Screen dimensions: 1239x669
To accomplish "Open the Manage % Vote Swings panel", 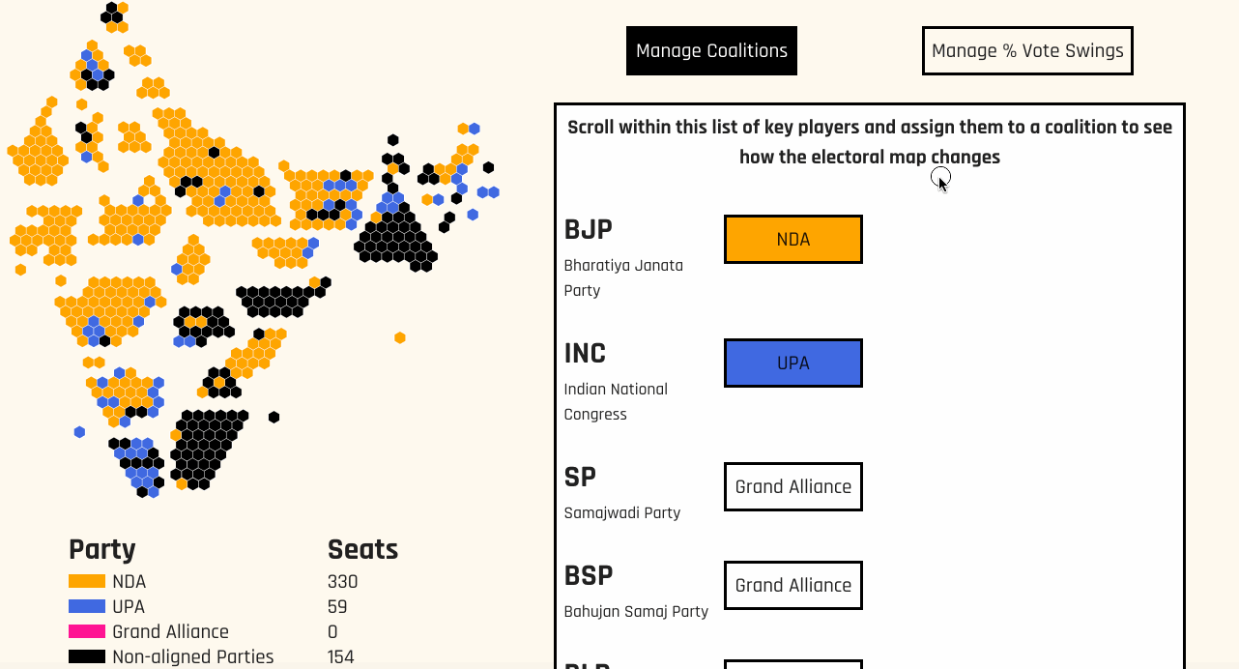I will coord(1027,50).
